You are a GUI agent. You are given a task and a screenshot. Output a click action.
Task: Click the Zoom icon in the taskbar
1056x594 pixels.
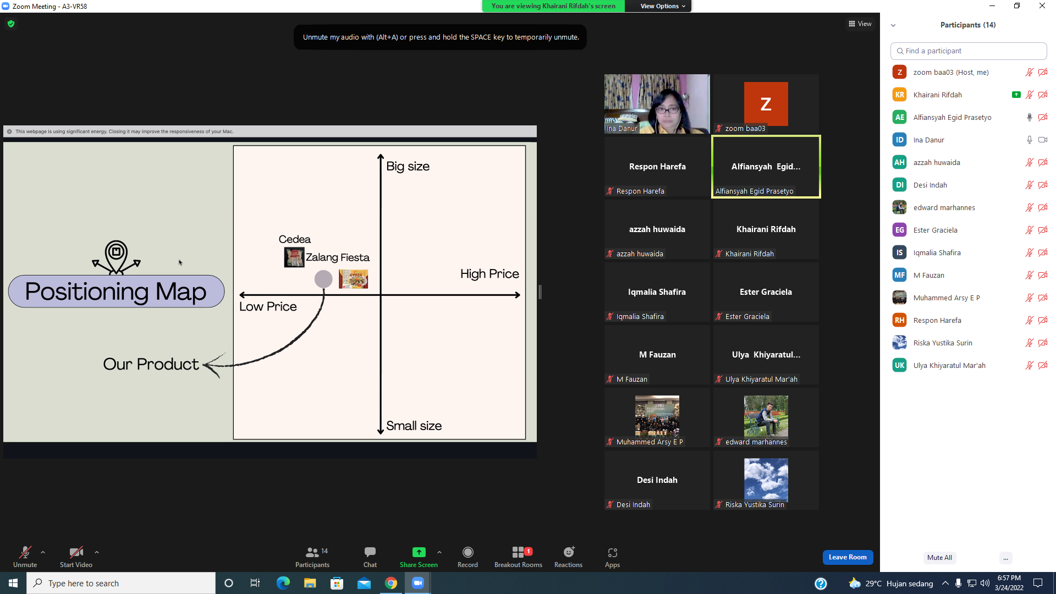click(x=418, y=583)
